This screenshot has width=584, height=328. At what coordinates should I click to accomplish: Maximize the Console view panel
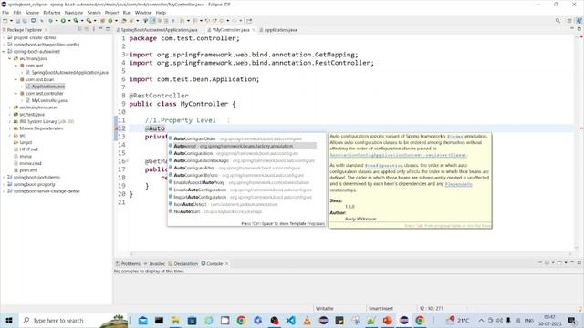579,262
